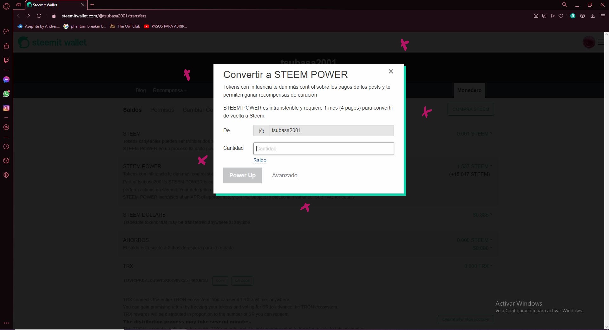Click the page vertical scrollbar
Viewport: 609px width, 330px height.
point(606,181)
